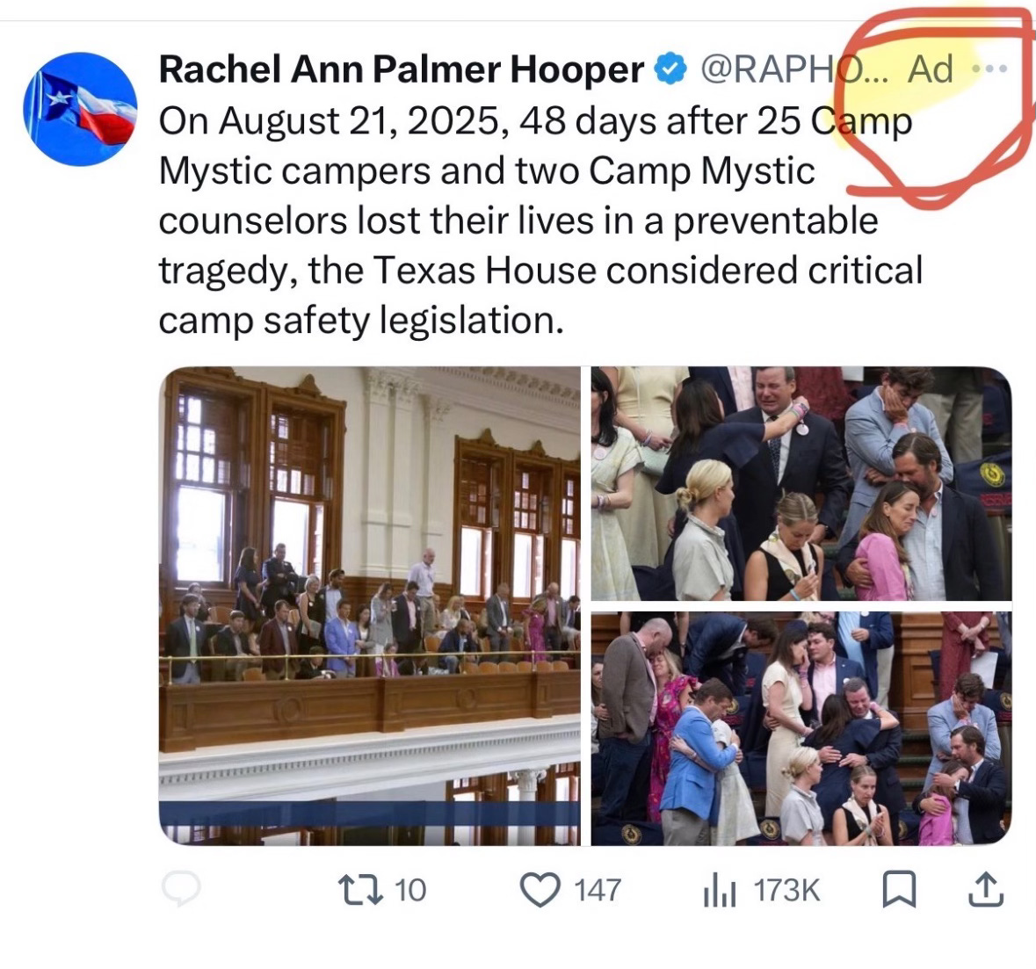
Task: Open Rachel Ann Palmer Hooper's profile name
Action: pyautogui.click(x=401, y=69)
